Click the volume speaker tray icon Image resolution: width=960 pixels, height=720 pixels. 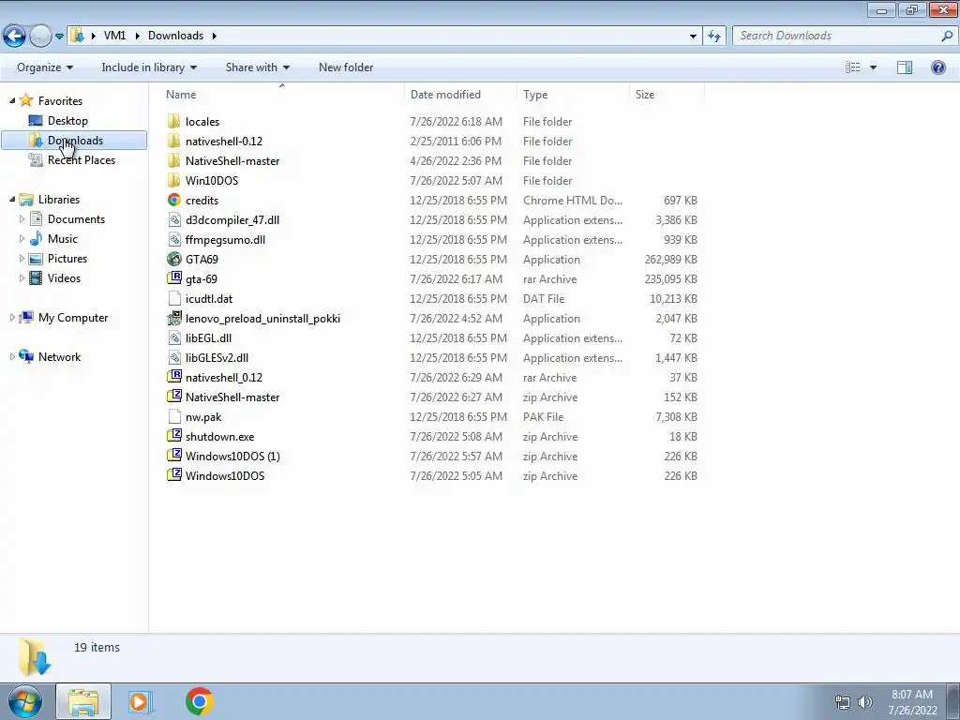point(864,702)
